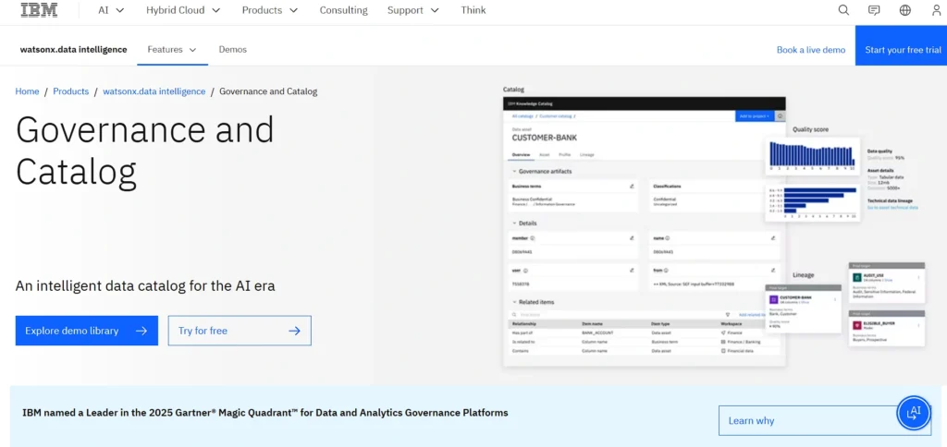Select the Lineage tab in catalog preview
Image resolution: width=947 pixels, height=447 pixels.
click(586, 155)
